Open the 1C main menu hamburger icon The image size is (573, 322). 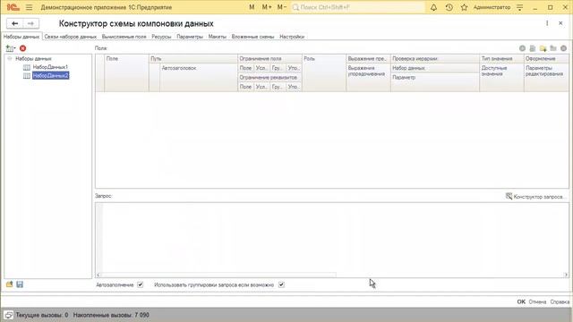pos(30,7)
